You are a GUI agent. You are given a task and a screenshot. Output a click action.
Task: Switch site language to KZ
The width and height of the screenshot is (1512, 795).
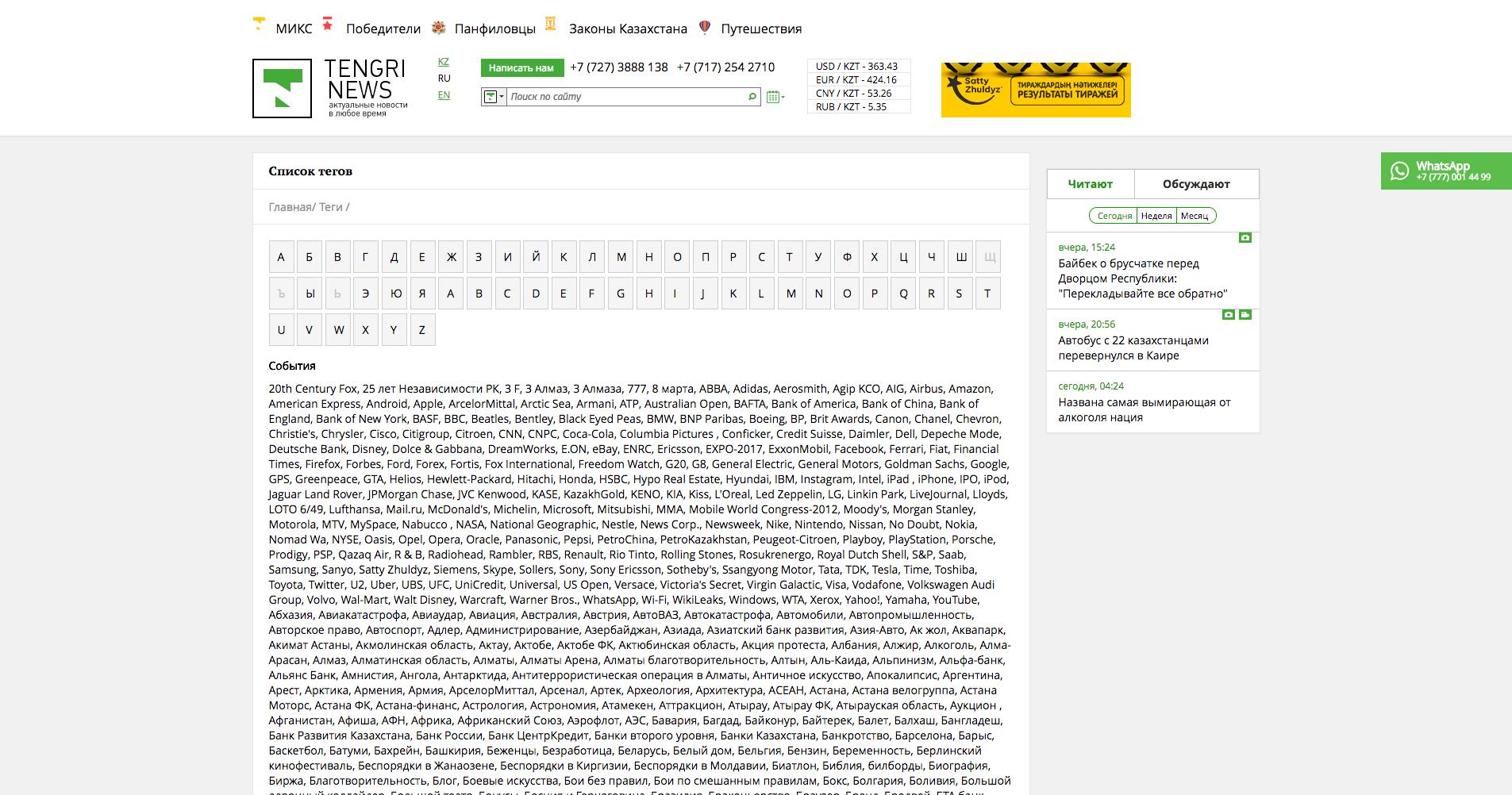444,62
